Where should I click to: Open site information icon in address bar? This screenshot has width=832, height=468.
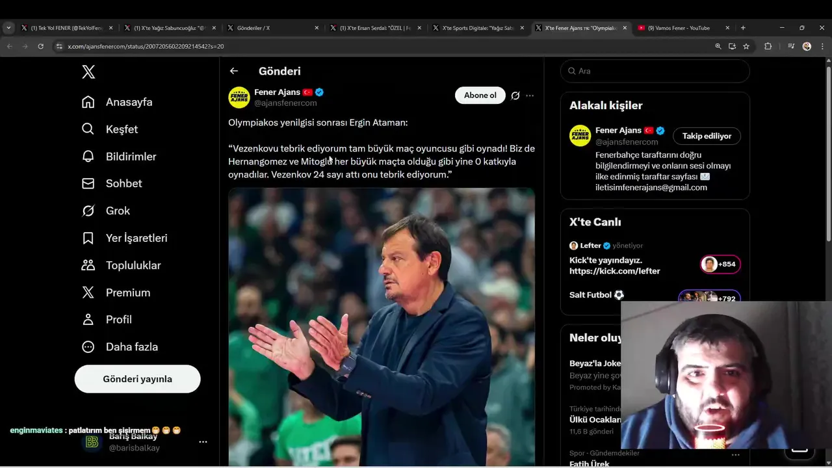tap(59, 46)
